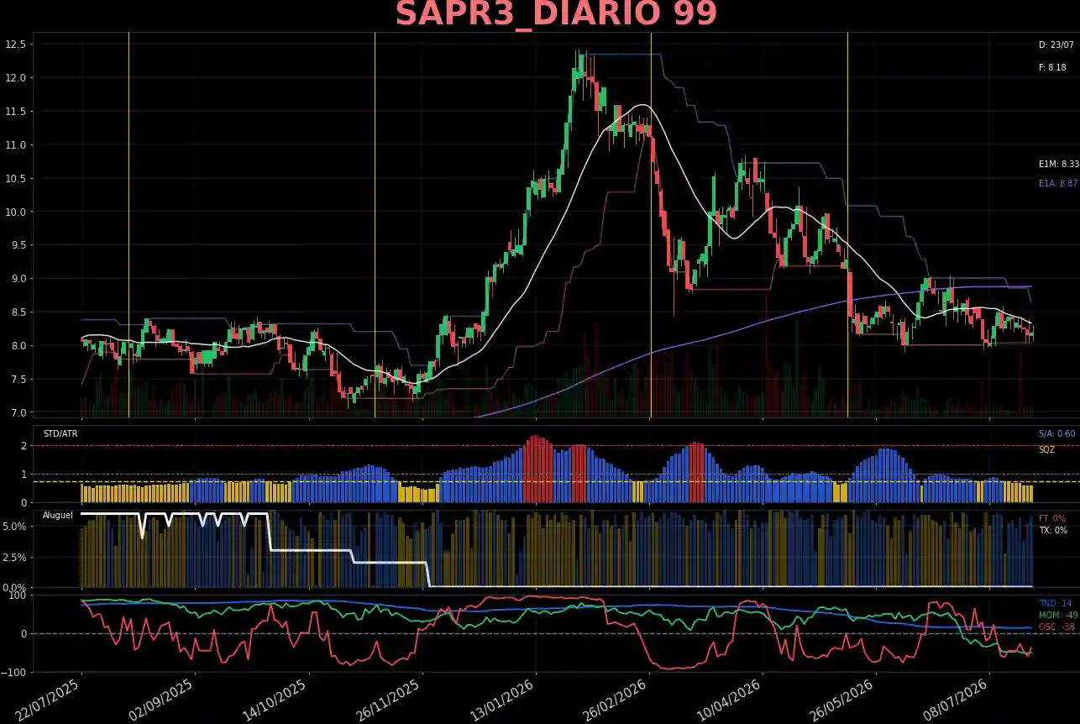Click the TX: 0% value
The image size is (1080, 724).
[1052, 531]
